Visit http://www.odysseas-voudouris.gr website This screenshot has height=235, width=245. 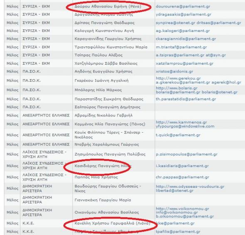pos(190,187)
